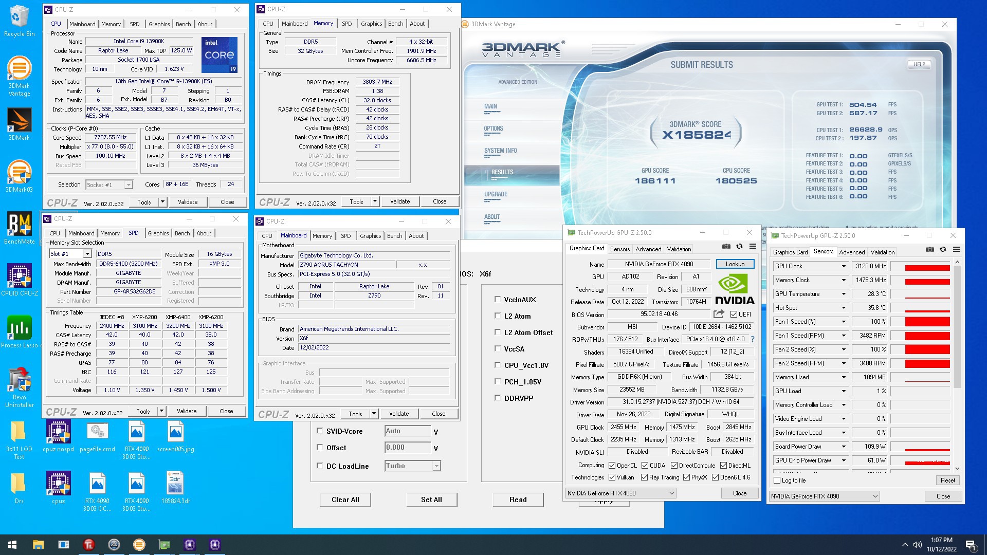The image size is (987, 555).
Task: Check the PCH_1.05V option
Action: click(x=497, y=381)
